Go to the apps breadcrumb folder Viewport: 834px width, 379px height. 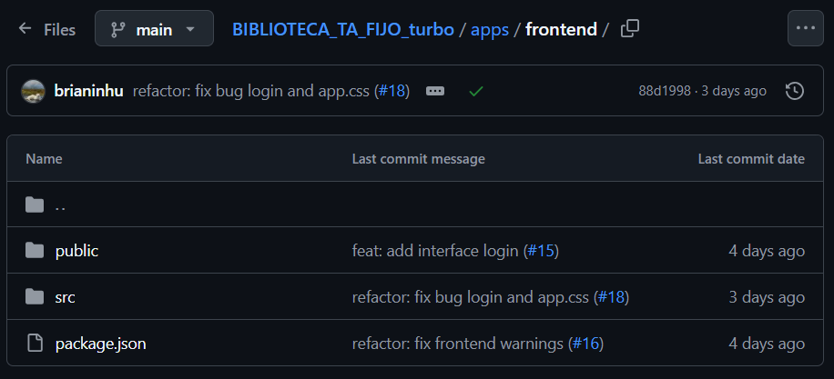point(490,29)
